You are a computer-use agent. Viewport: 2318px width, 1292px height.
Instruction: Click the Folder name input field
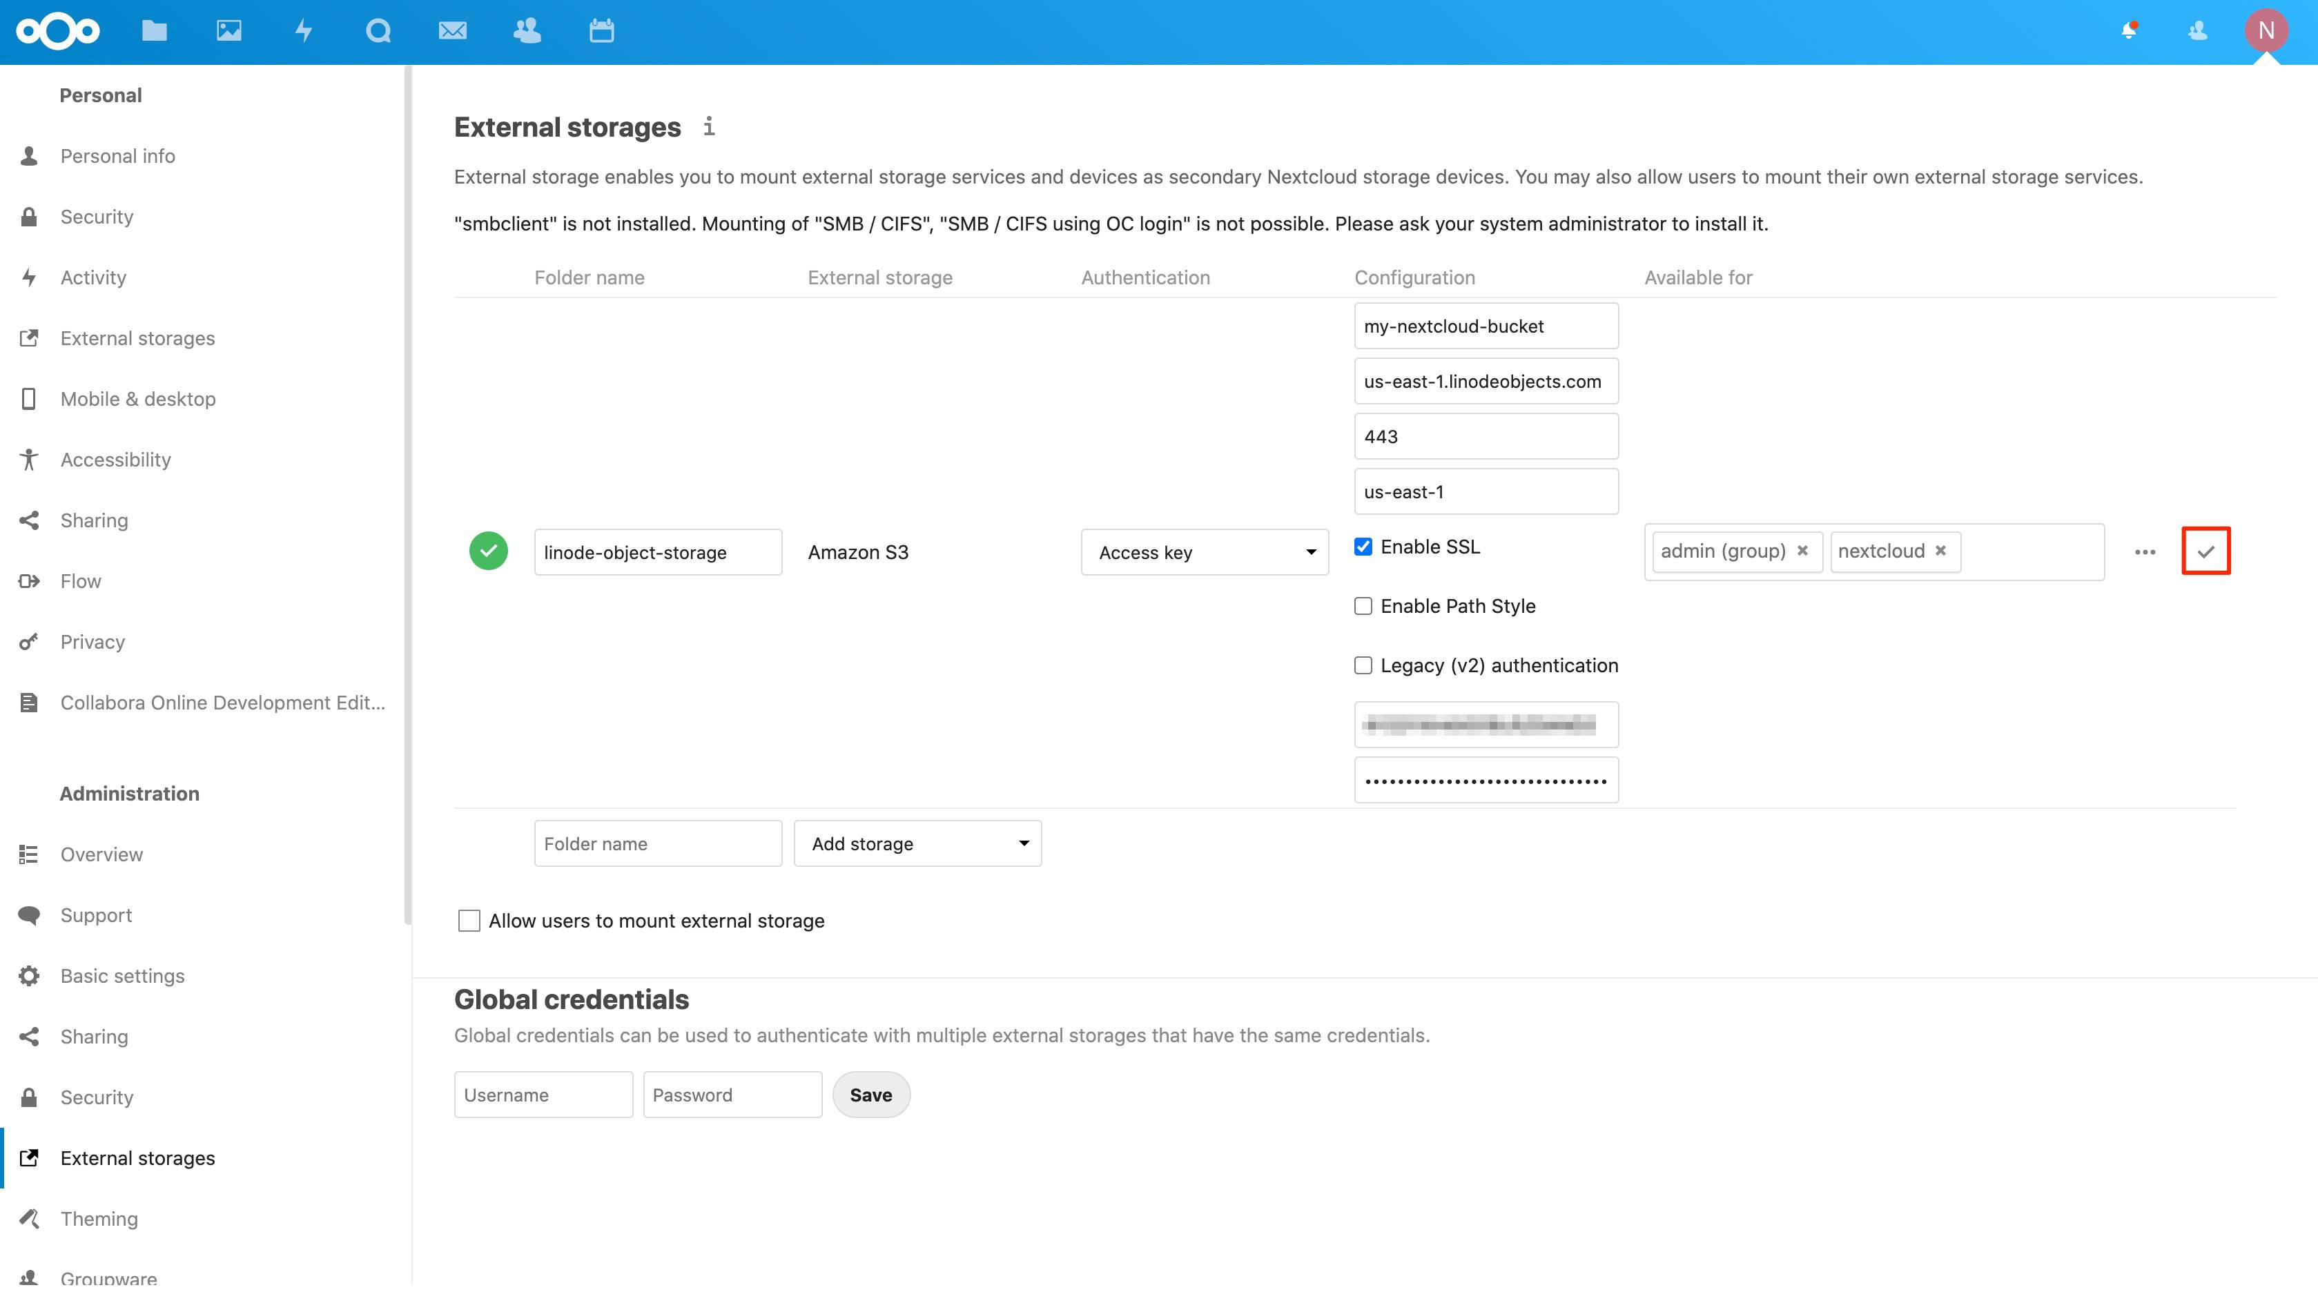[x=657, y=843]
